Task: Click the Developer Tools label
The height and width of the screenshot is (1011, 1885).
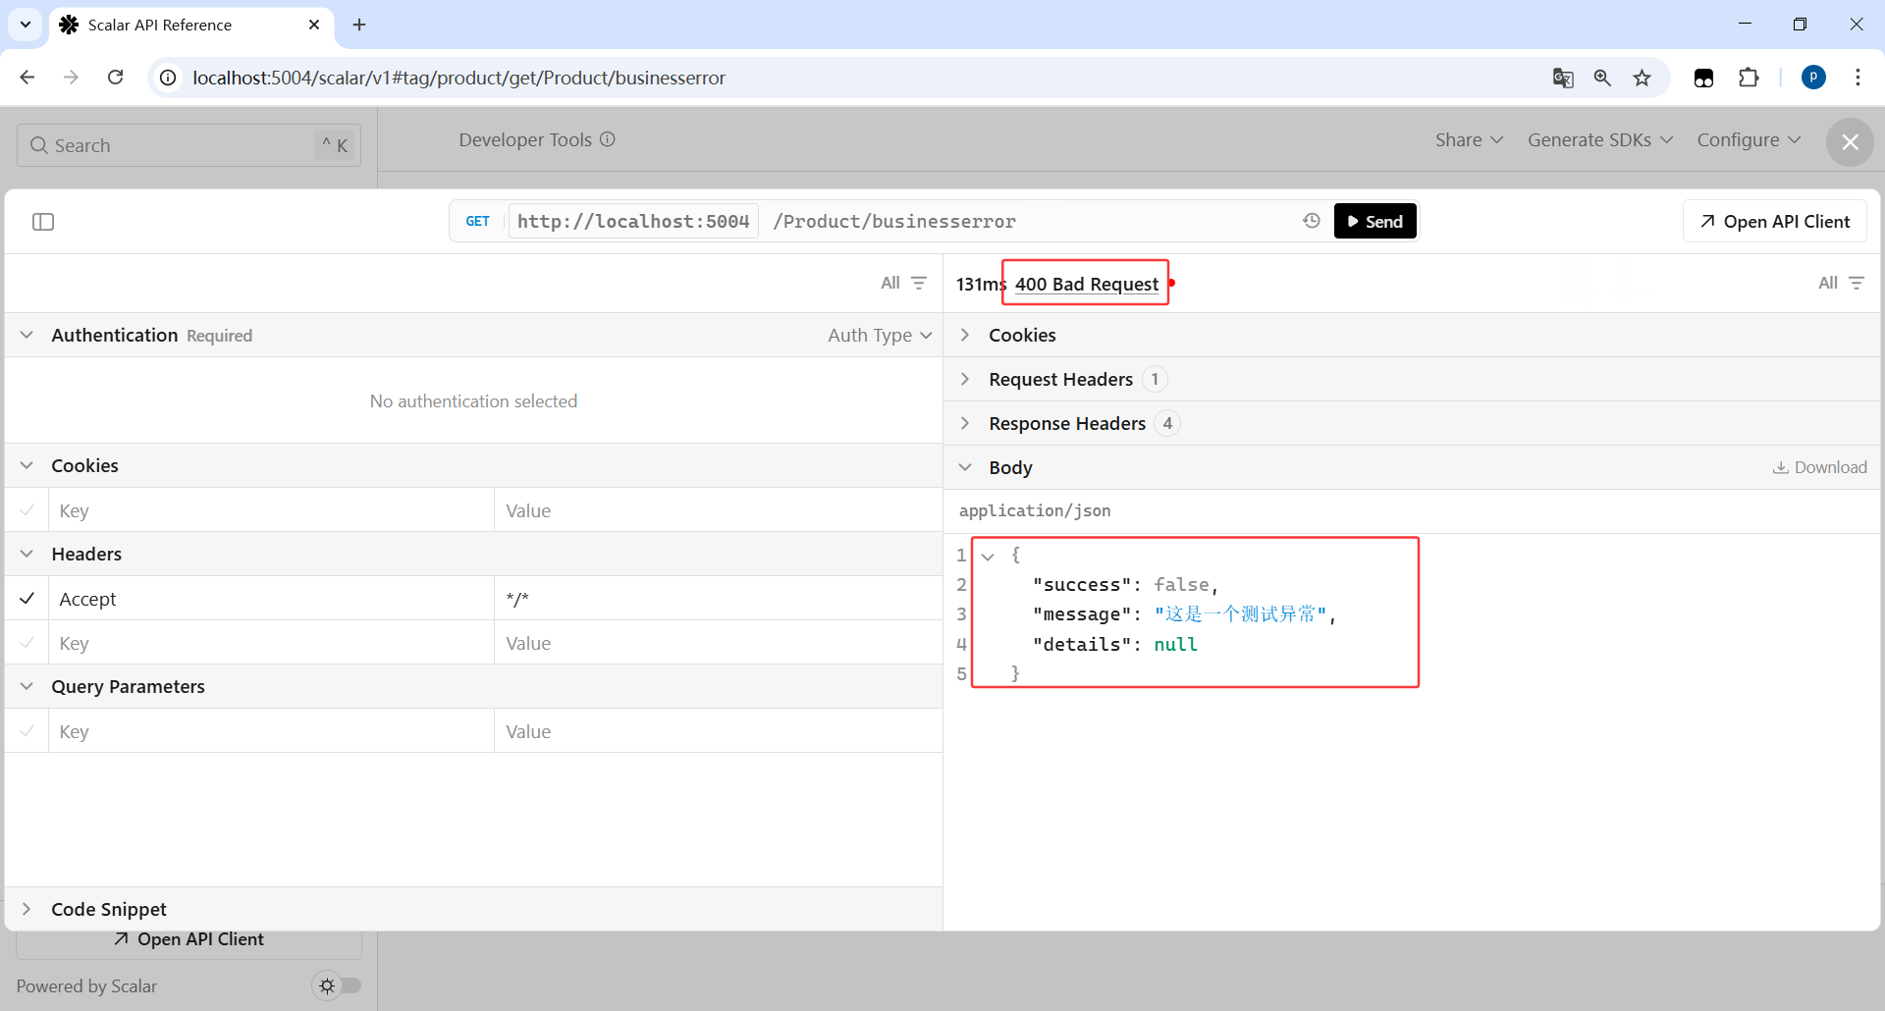Action: (x=525, y=139)
